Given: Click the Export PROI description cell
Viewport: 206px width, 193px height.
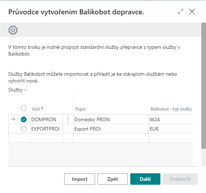Looking at the screenshot, I should (111, 129).
